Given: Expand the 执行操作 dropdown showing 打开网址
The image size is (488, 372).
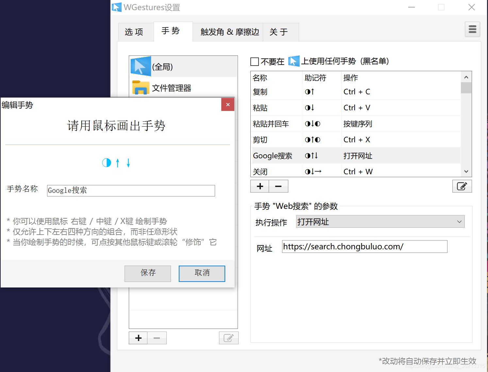Looking at the screenshot, I should click(x=380, y=222).
